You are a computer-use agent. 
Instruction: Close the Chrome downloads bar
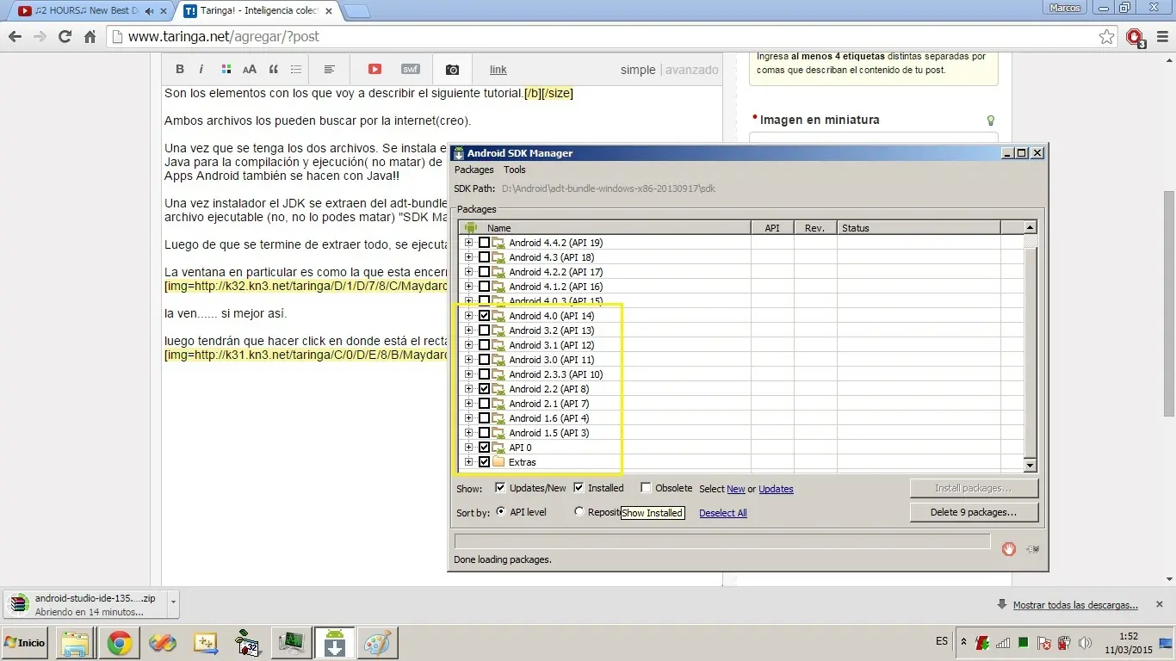pyautogui.click(x=1159, y=604)
